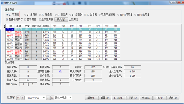Click the STK column header
This screenshot has height=104, width=184.
(107, 26)
